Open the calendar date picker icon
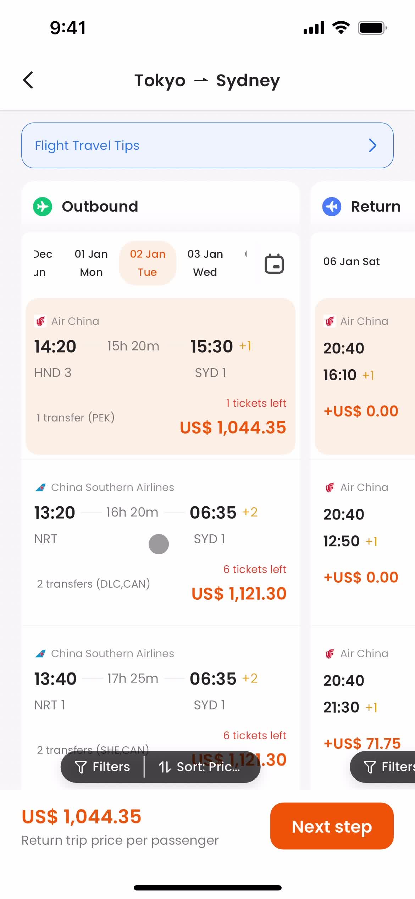Image resolution: width=415 pixels, height=899 pixels. click(x=274, y=263)
